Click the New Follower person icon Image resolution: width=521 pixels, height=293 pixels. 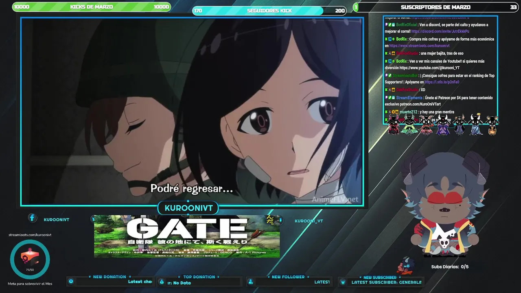coord(251,282)
